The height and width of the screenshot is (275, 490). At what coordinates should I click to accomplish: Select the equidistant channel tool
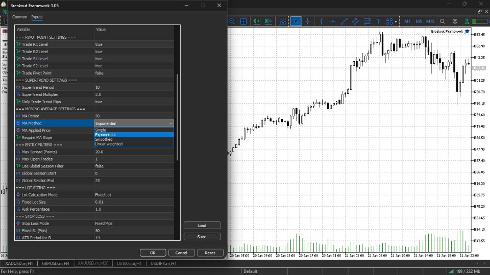click(x=355, y=21)
